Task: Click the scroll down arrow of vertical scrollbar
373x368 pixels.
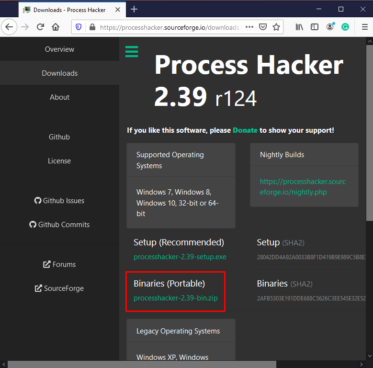Action: 370,356
